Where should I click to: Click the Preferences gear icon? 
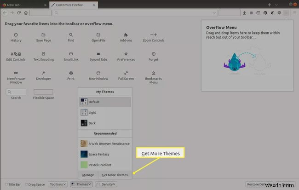coord(126,54)
